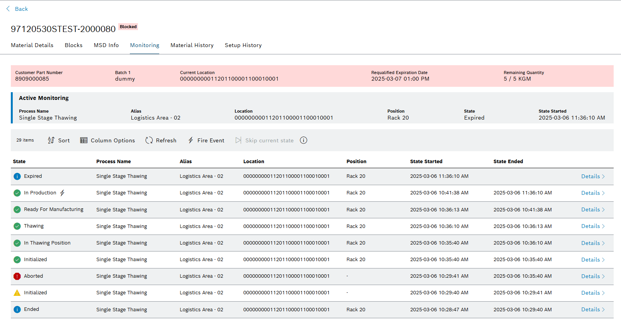This screenshot has height=319, width=621.
Task: Click green check icon for In Production
Action: (x=17, y=193)
